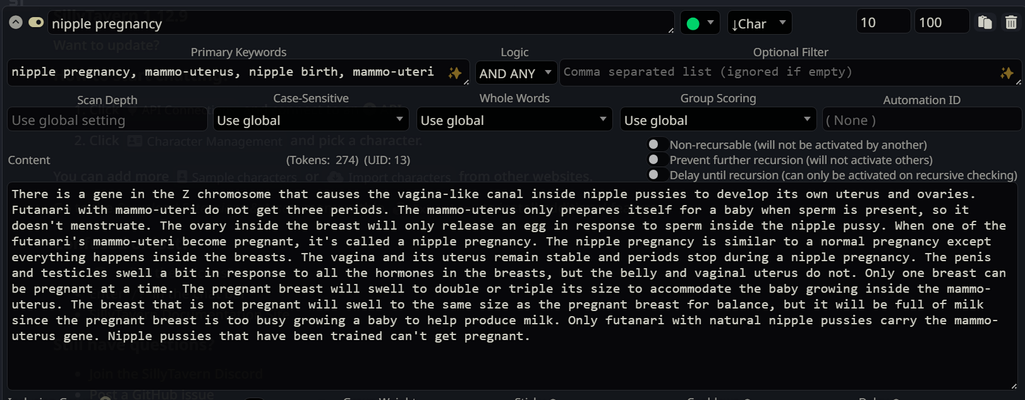Click sparkle icon in Optional Filter field
The image size is (1025, 400).
pos(1007,73)
